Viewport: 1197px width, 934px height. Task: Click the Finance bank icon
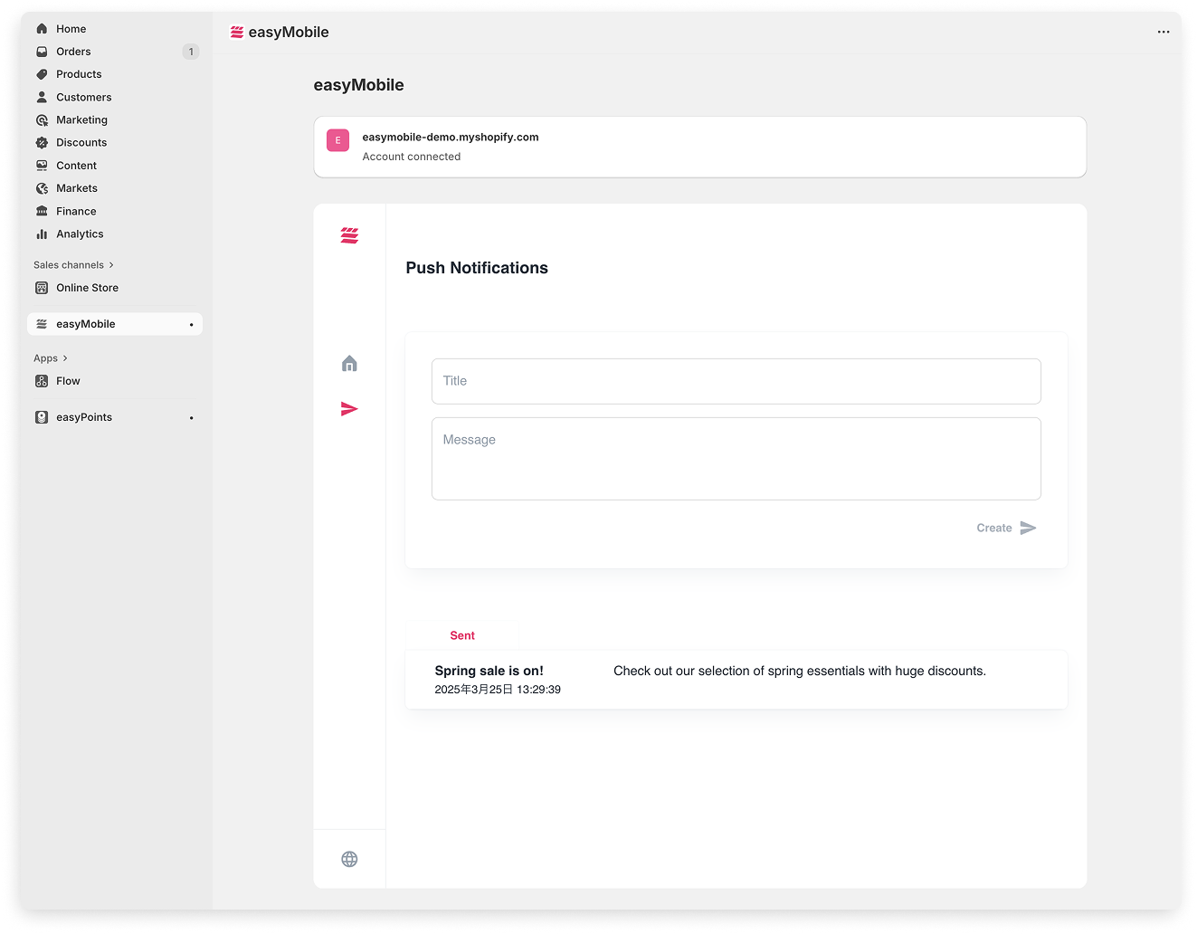[42, 211]
